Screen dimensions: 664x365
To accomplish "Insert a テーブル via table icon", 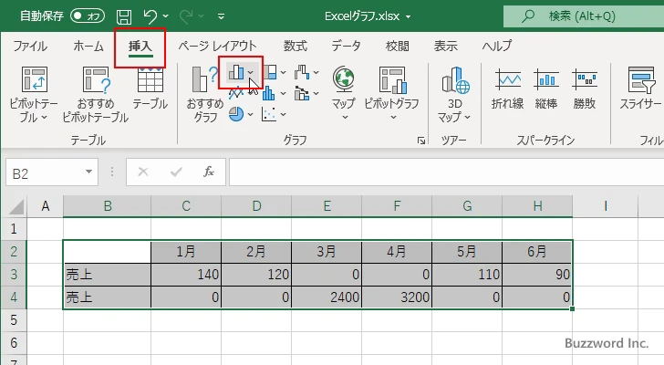I will [150, 79].
